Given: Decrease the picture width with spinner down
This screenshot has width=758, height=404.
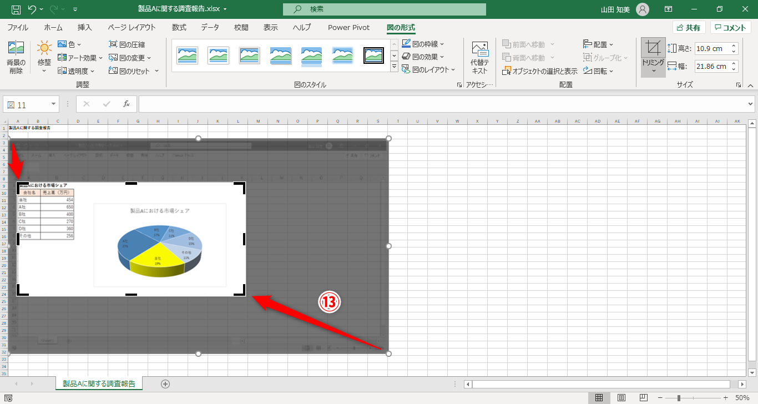Looking at the screenshot, I should point(734,69).
